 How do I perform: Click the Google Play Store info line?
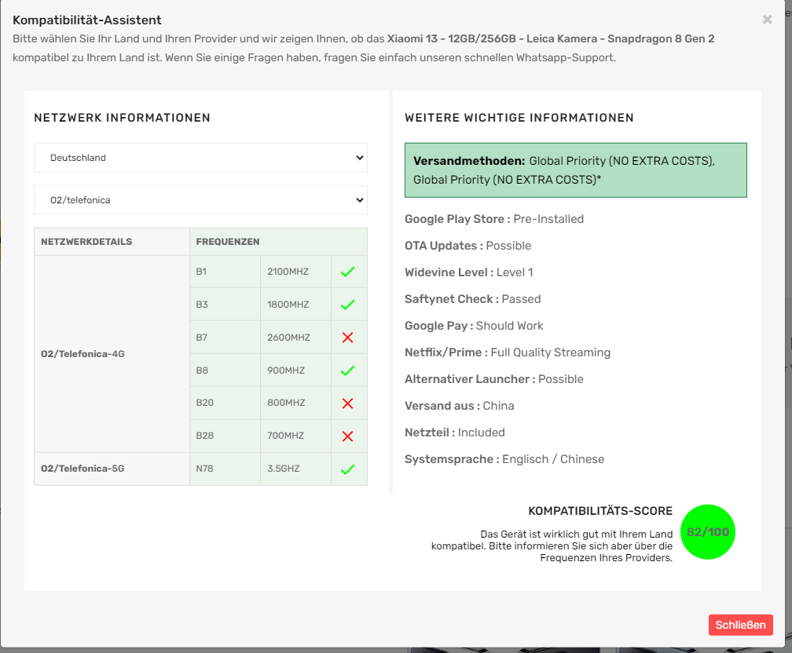(493, 219)
